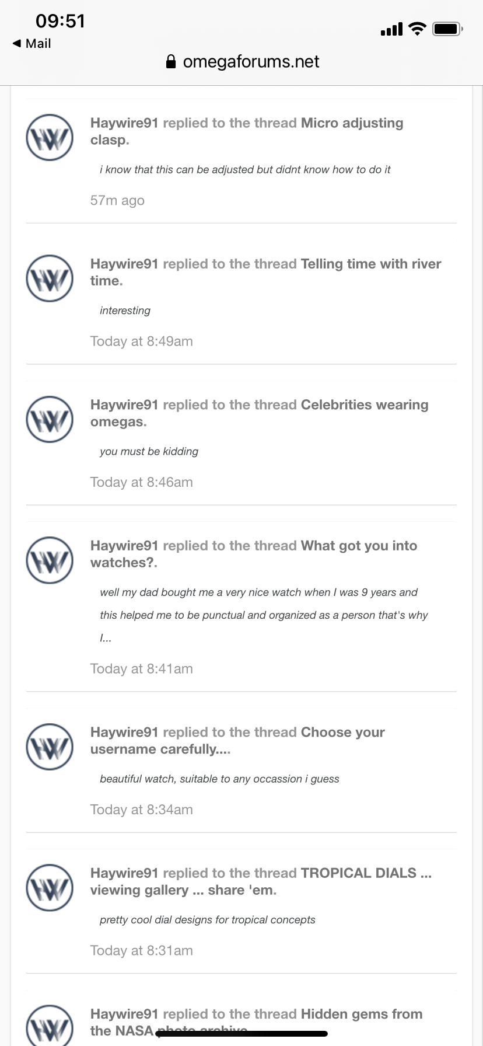
Task: Tap the lock icon in address bar
Action: tap(171, 62)
